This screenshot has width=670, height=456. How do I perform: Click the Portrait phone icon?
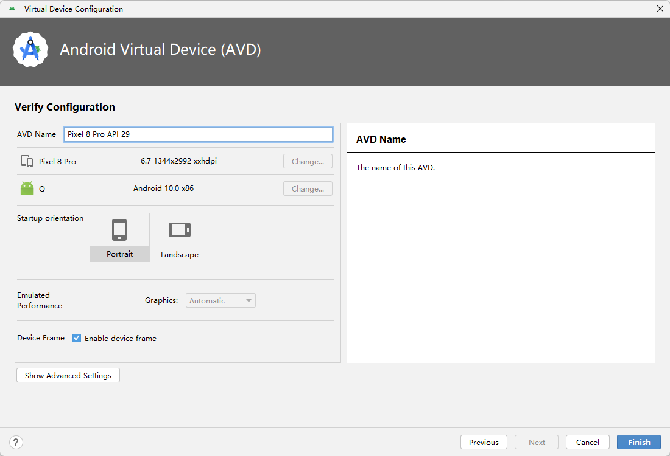point(119,230)
